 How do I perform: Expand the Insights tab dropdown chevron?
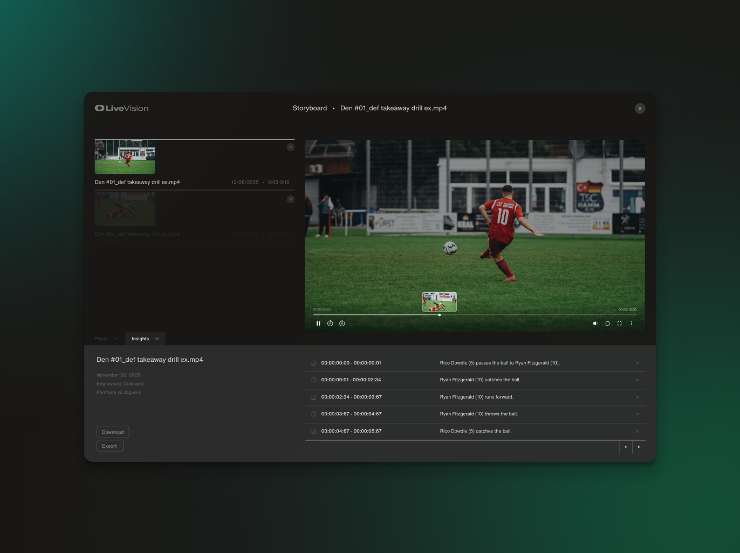(157, 339)
